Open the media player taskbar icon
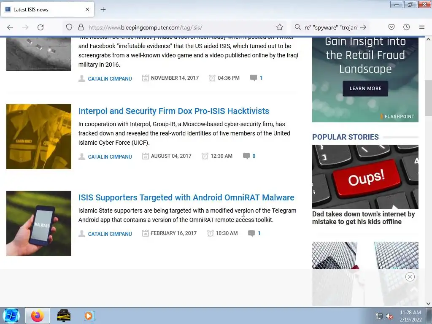The width and height of the screenshot is (432, 324). click(89, 316)
